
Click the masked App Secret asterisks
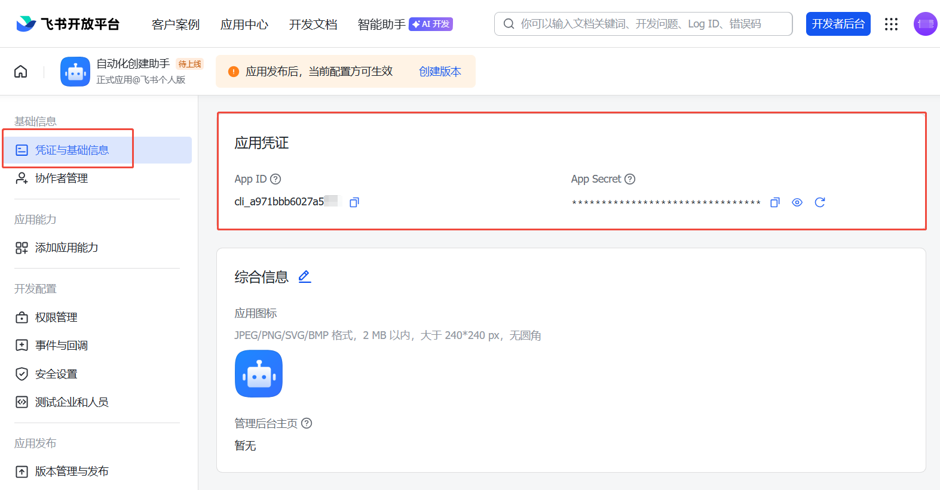click(666, 203)
